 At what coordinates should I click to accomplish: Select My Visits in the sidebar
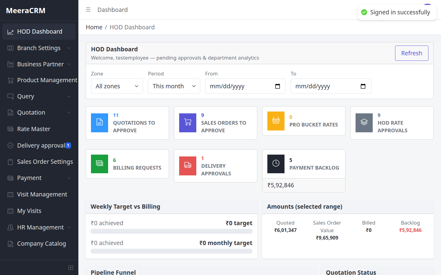coord(39,211)
